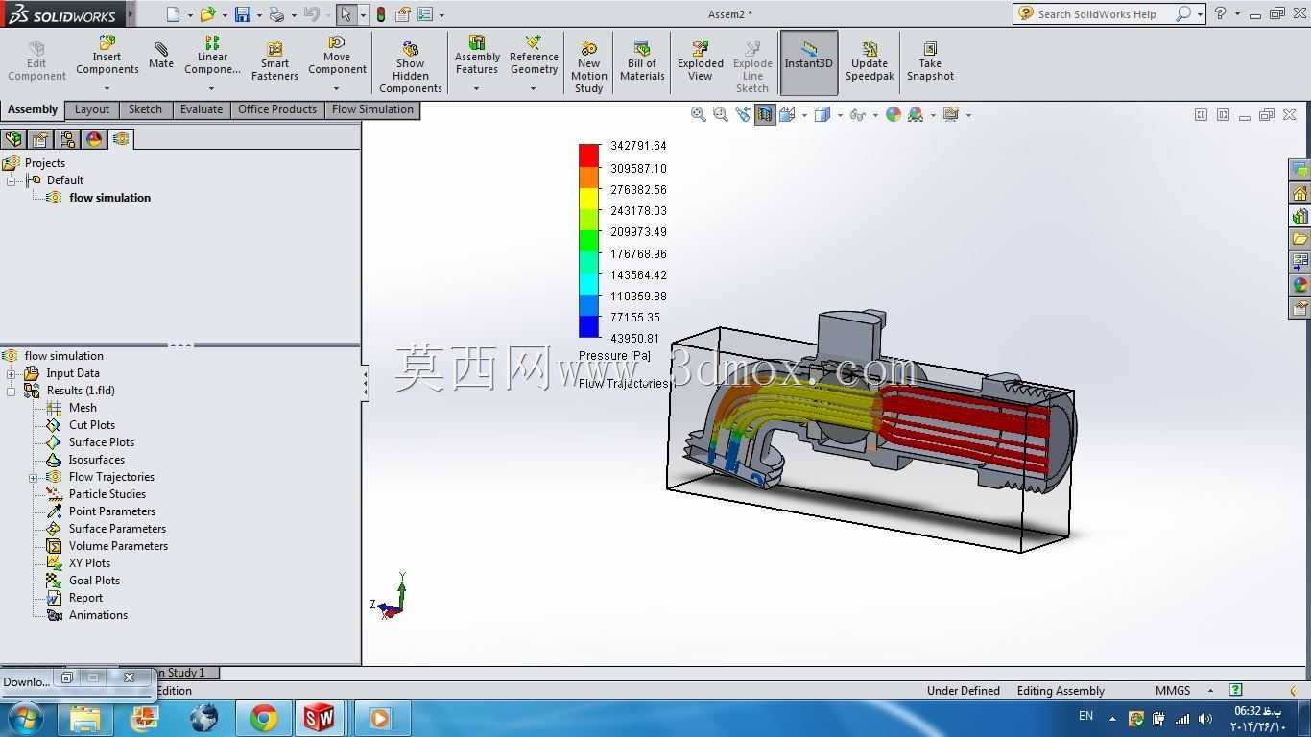The height and width of the screenshot is (737, 1311).
Task: Open the Assembly Features dropdown arrow
Action: [476, 88]
